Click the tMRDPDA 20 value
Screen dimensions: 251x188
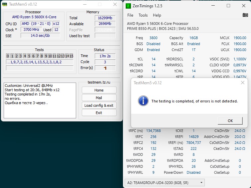[193, 160]
